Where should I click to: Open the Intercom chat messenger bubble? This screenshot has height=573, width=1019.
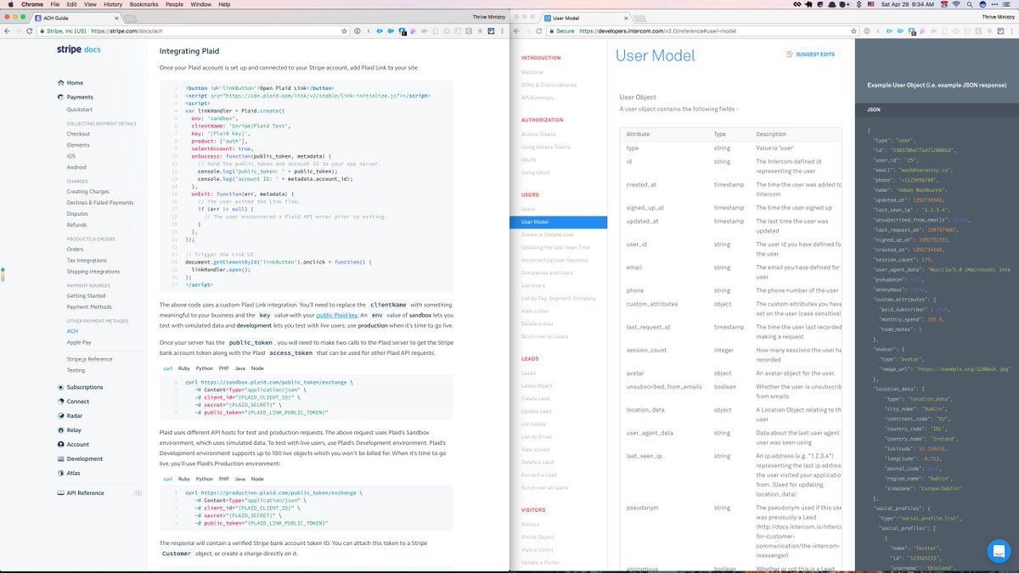(999, 551)
